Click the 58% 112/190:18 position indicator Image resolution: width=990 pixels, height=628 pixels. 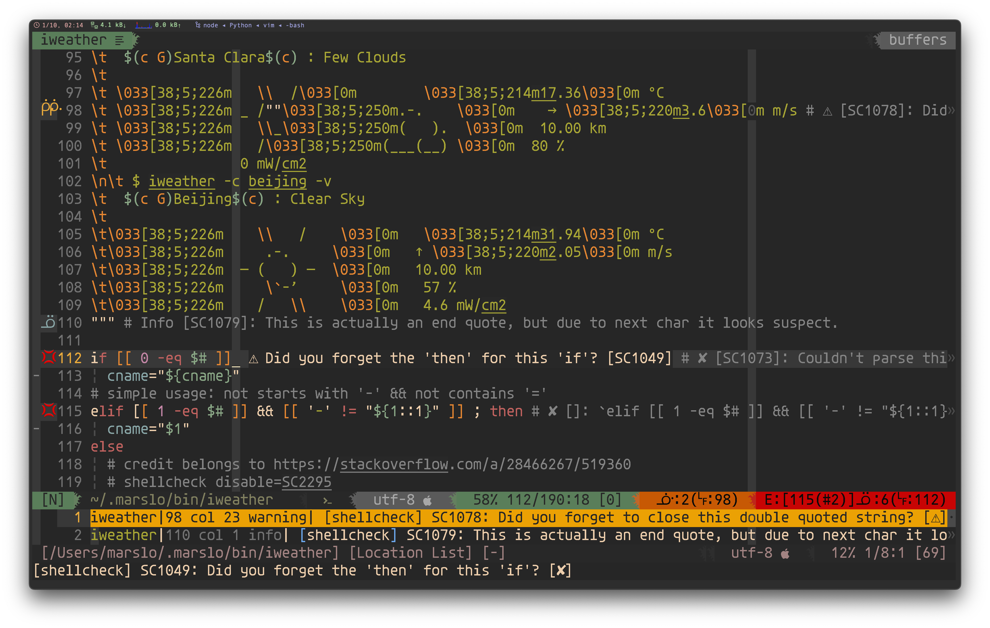pyautogui.click(x=548, y=500)
